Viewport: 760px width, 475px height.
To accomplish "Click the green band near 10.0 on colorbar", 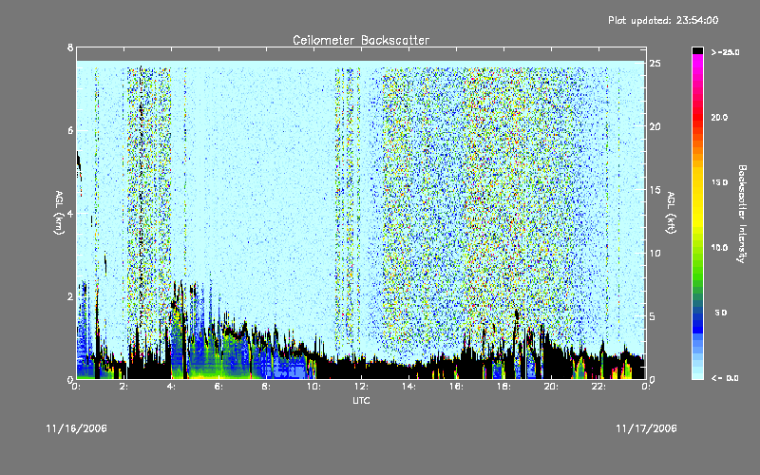I will point(697,248).
